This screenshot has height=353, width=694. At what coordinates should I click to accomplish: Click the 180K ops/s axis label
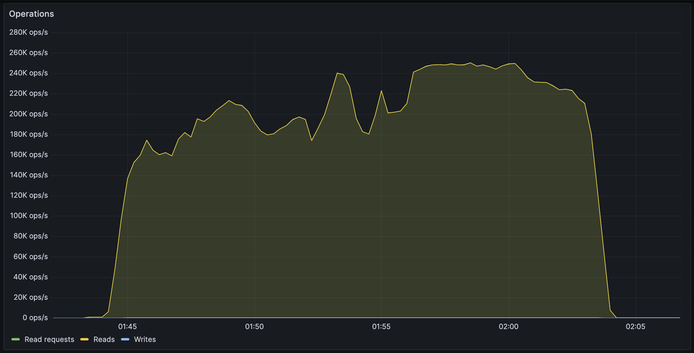pyautogui.click(x=29, y=134)
